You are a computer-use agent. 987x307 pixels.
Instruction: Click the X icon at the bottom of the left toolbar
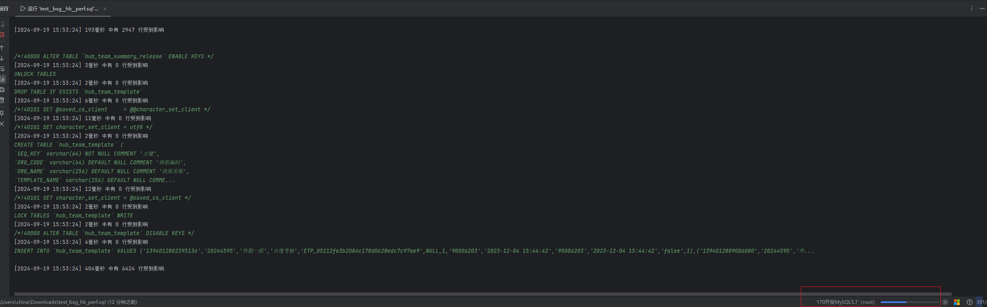tap(2, 124)
